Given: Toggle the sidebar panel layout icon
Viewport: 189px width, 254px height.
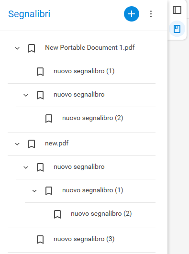Looking at the screenshot, I should [x=177, y=10].
